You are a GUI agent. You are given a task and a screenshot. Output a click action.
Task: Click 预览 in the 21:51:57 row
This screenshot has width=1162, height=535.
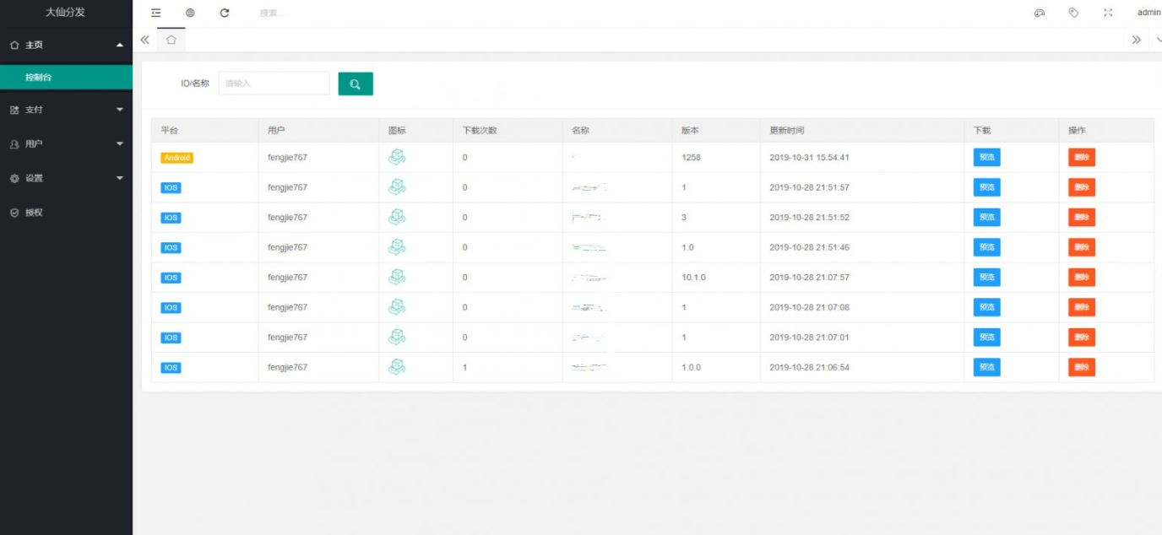pyautogui.click(x=986, y=187)
